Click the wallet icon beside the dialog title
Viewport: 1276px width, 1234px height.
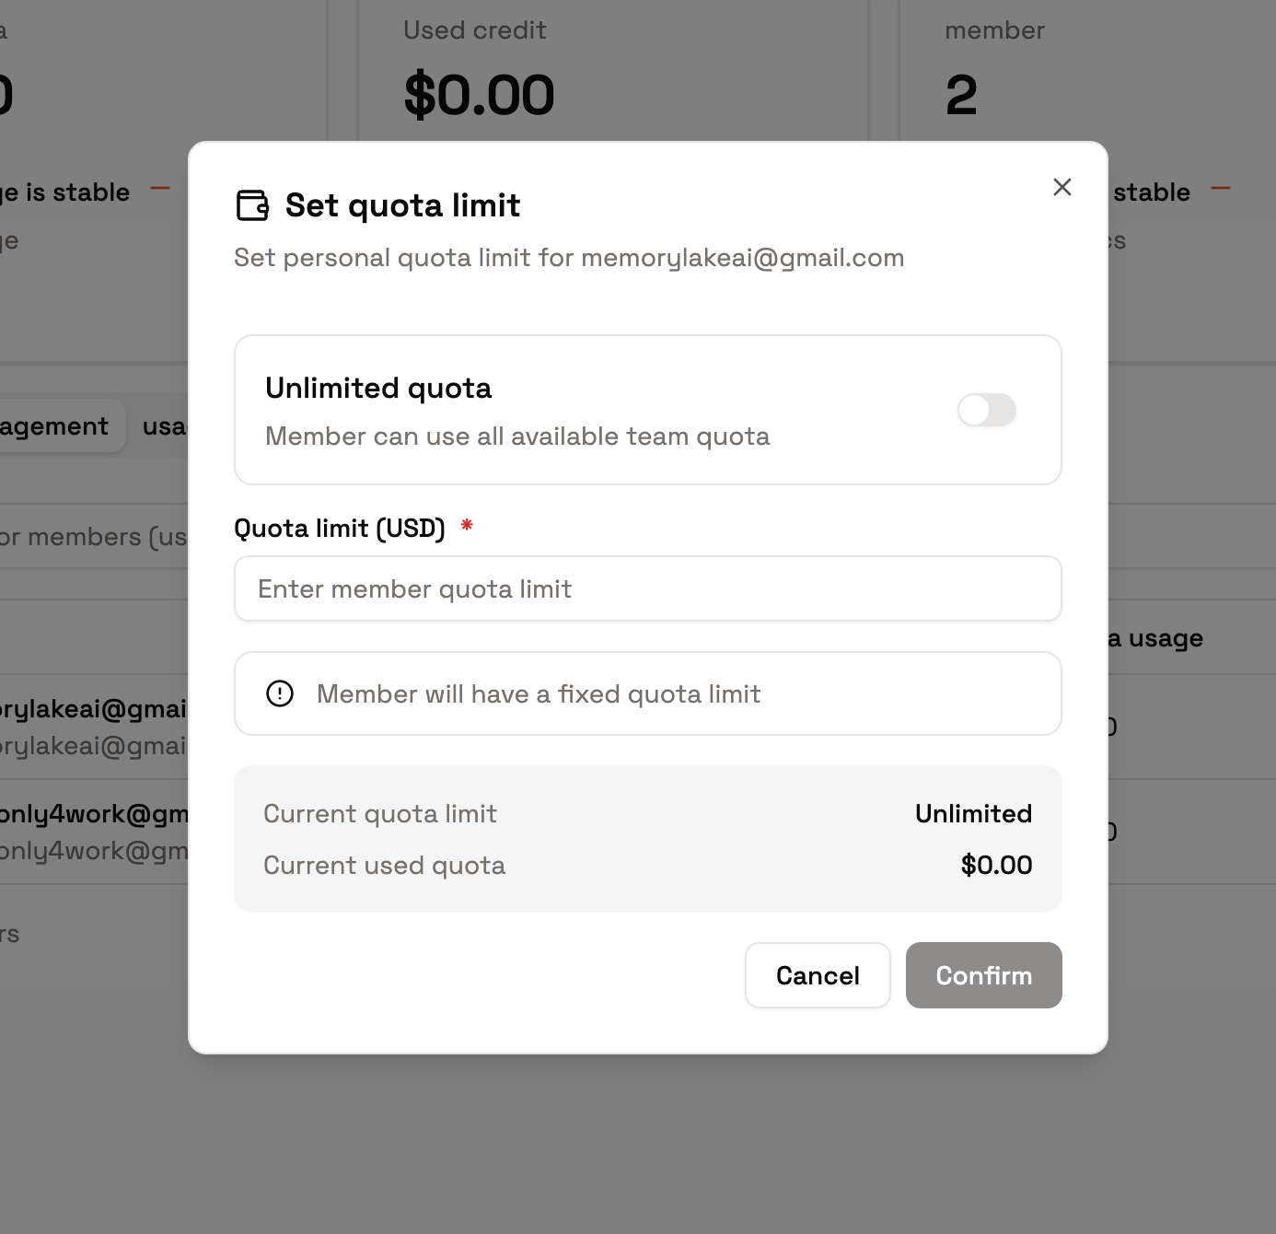252,205
